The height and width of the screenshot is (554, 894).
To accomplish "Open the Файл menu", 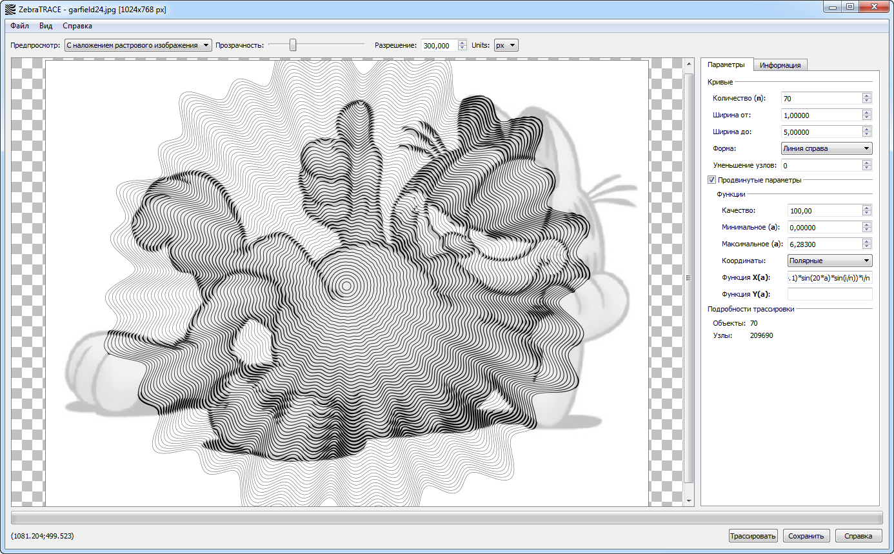I will coord(19,26).
